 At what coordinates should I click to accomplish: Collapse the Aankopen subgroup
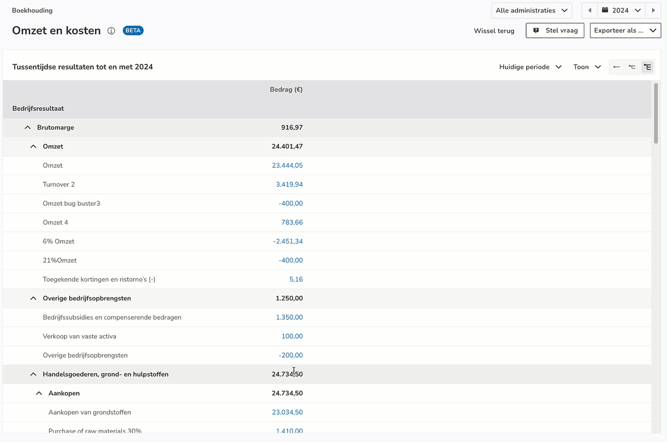click(x=39, y=393)
